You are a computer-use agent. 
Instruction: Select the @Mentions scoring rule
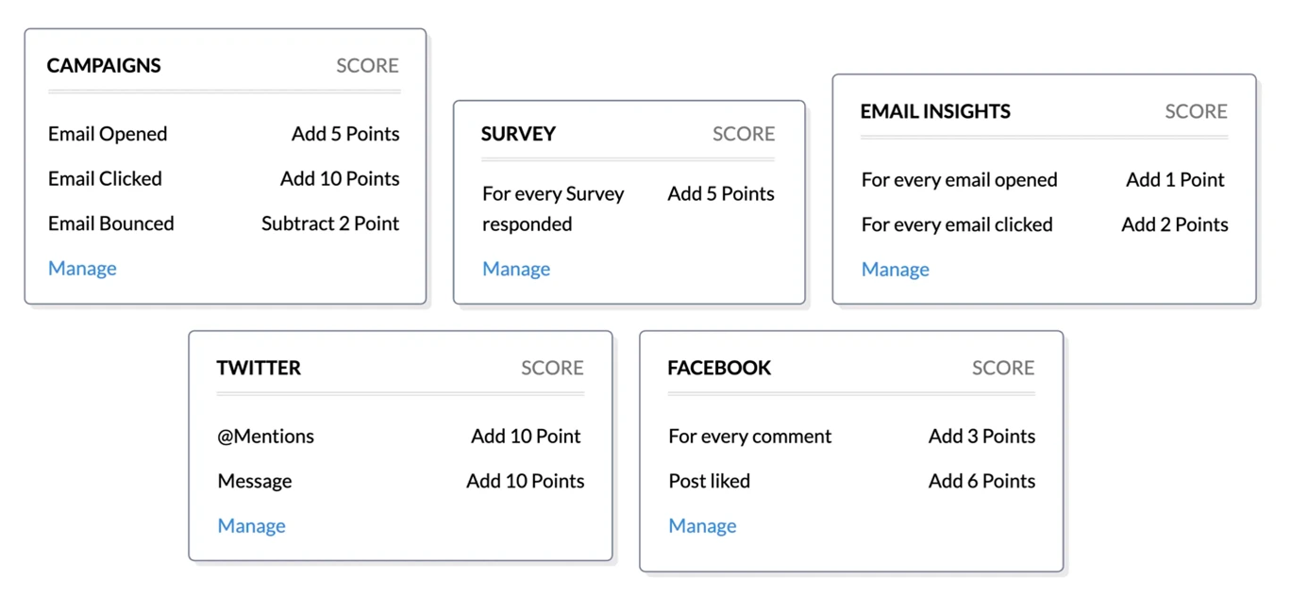265,436
